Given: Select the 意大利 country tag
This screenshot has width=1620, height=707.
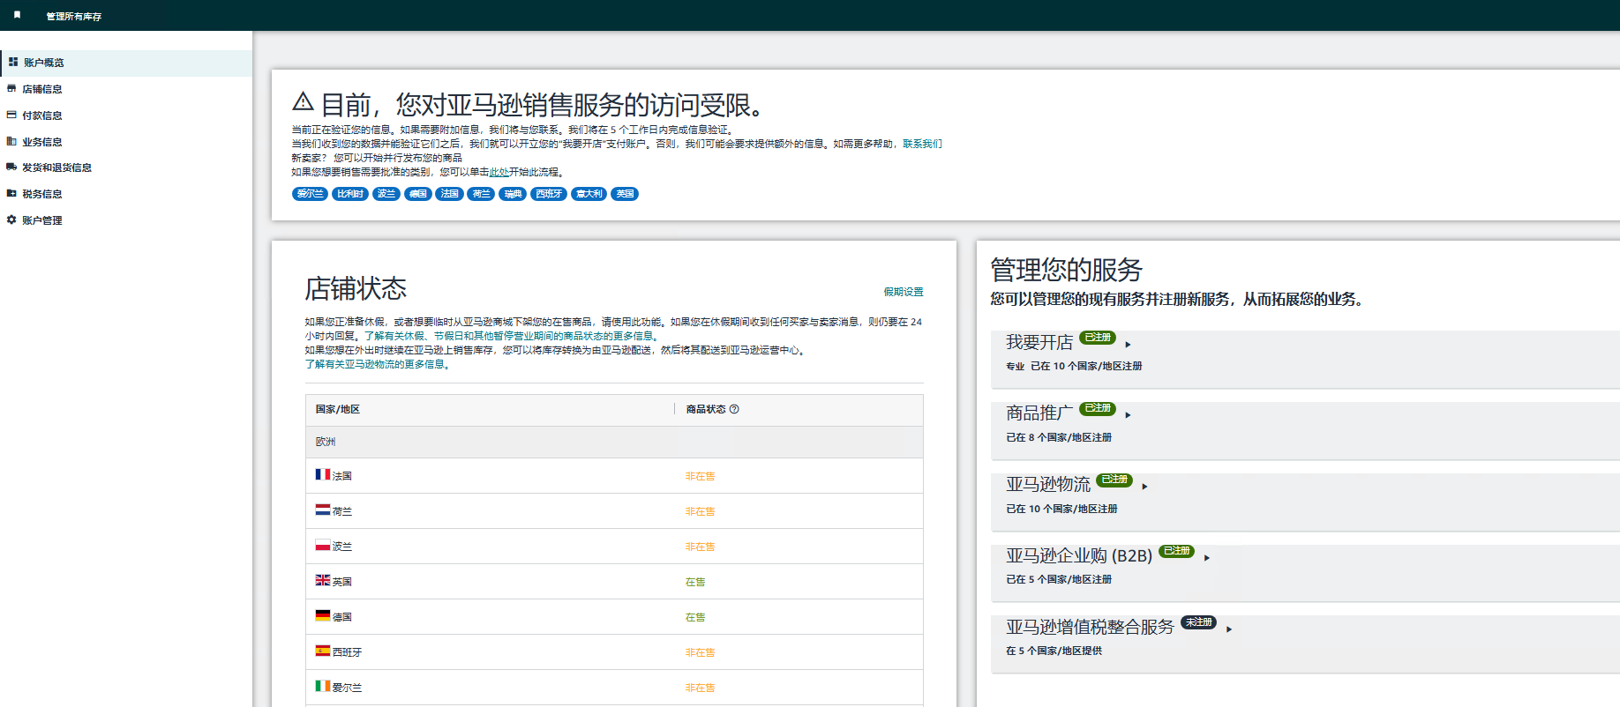Looking at the screenshot, I should (x=589, y=194).
